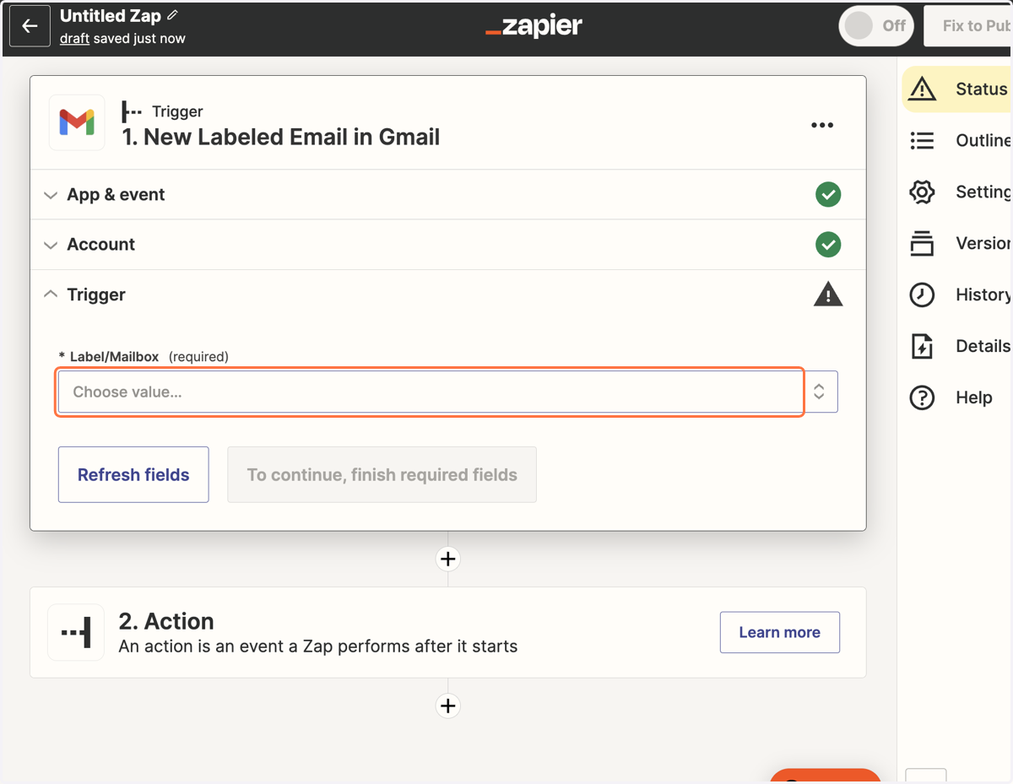Expand the Account section
1013x784 pixels.
click(x=447, y=245)
